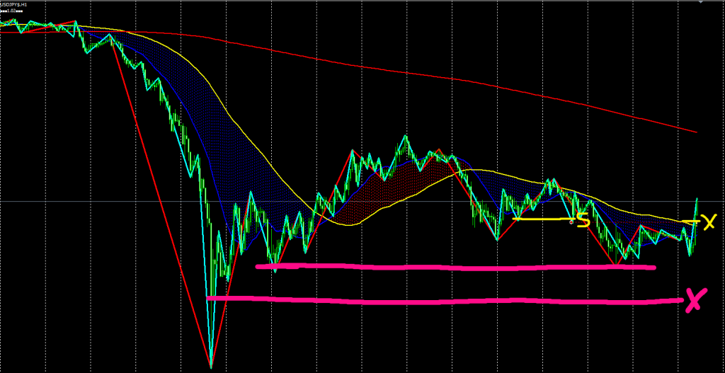Screen dimensions: 725x373
Task: Select the small red dot beside S
Action: coord(572,222)
